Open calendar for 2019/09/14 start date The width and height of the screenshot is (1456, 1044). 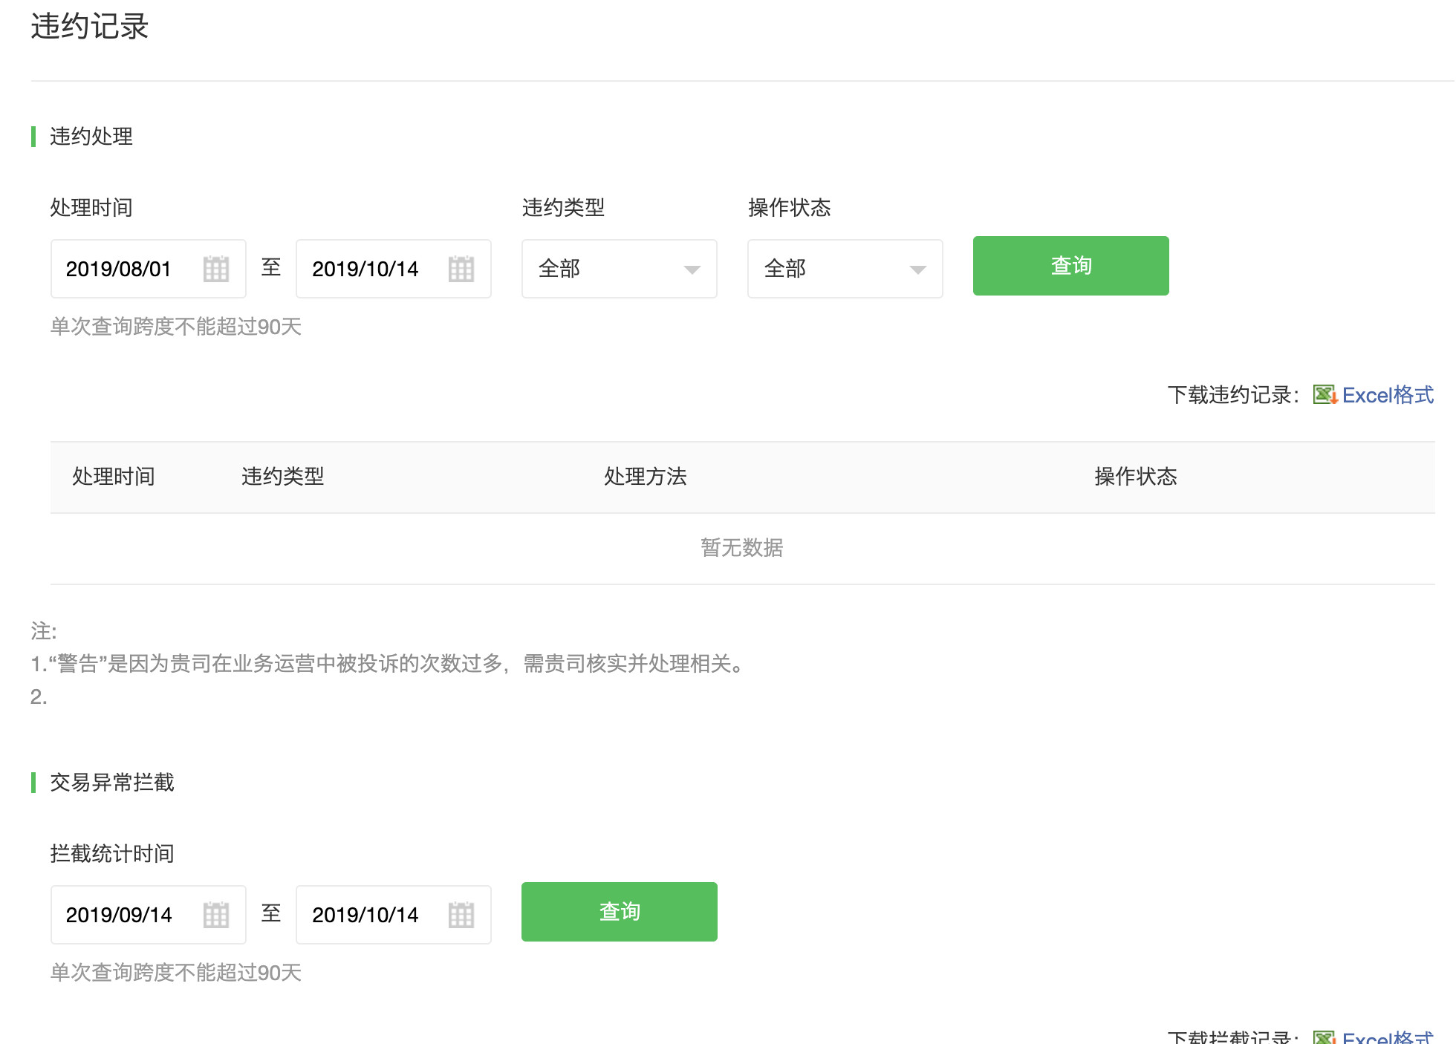(216, 915)
